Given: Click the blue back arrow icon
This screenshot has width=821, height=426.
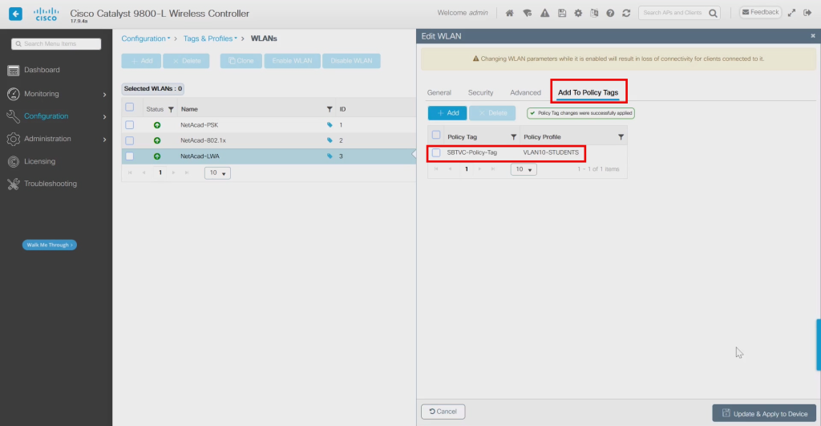Looking at the screenshot, I should (16, 14).
